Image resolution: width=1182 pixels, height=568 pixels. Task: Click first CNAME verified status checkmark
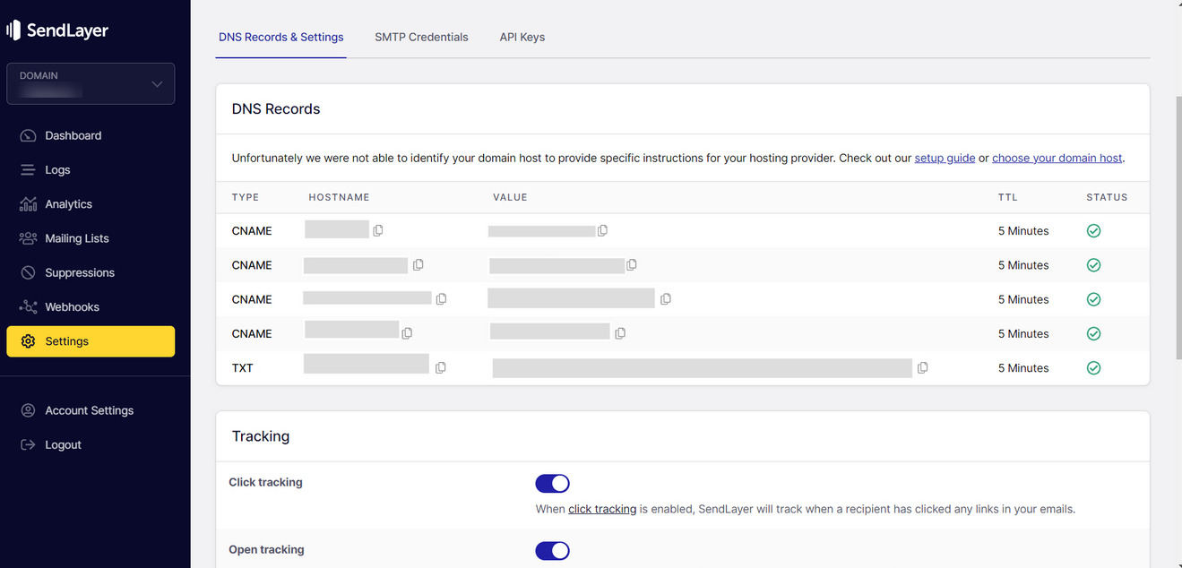coord(1093,231)
